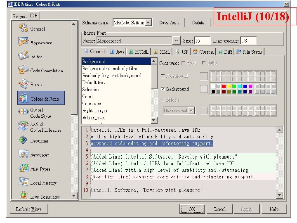Screen dimensions: 297x223
Task: Open IDE & Global Libraries icon
Action: [23, 126]
